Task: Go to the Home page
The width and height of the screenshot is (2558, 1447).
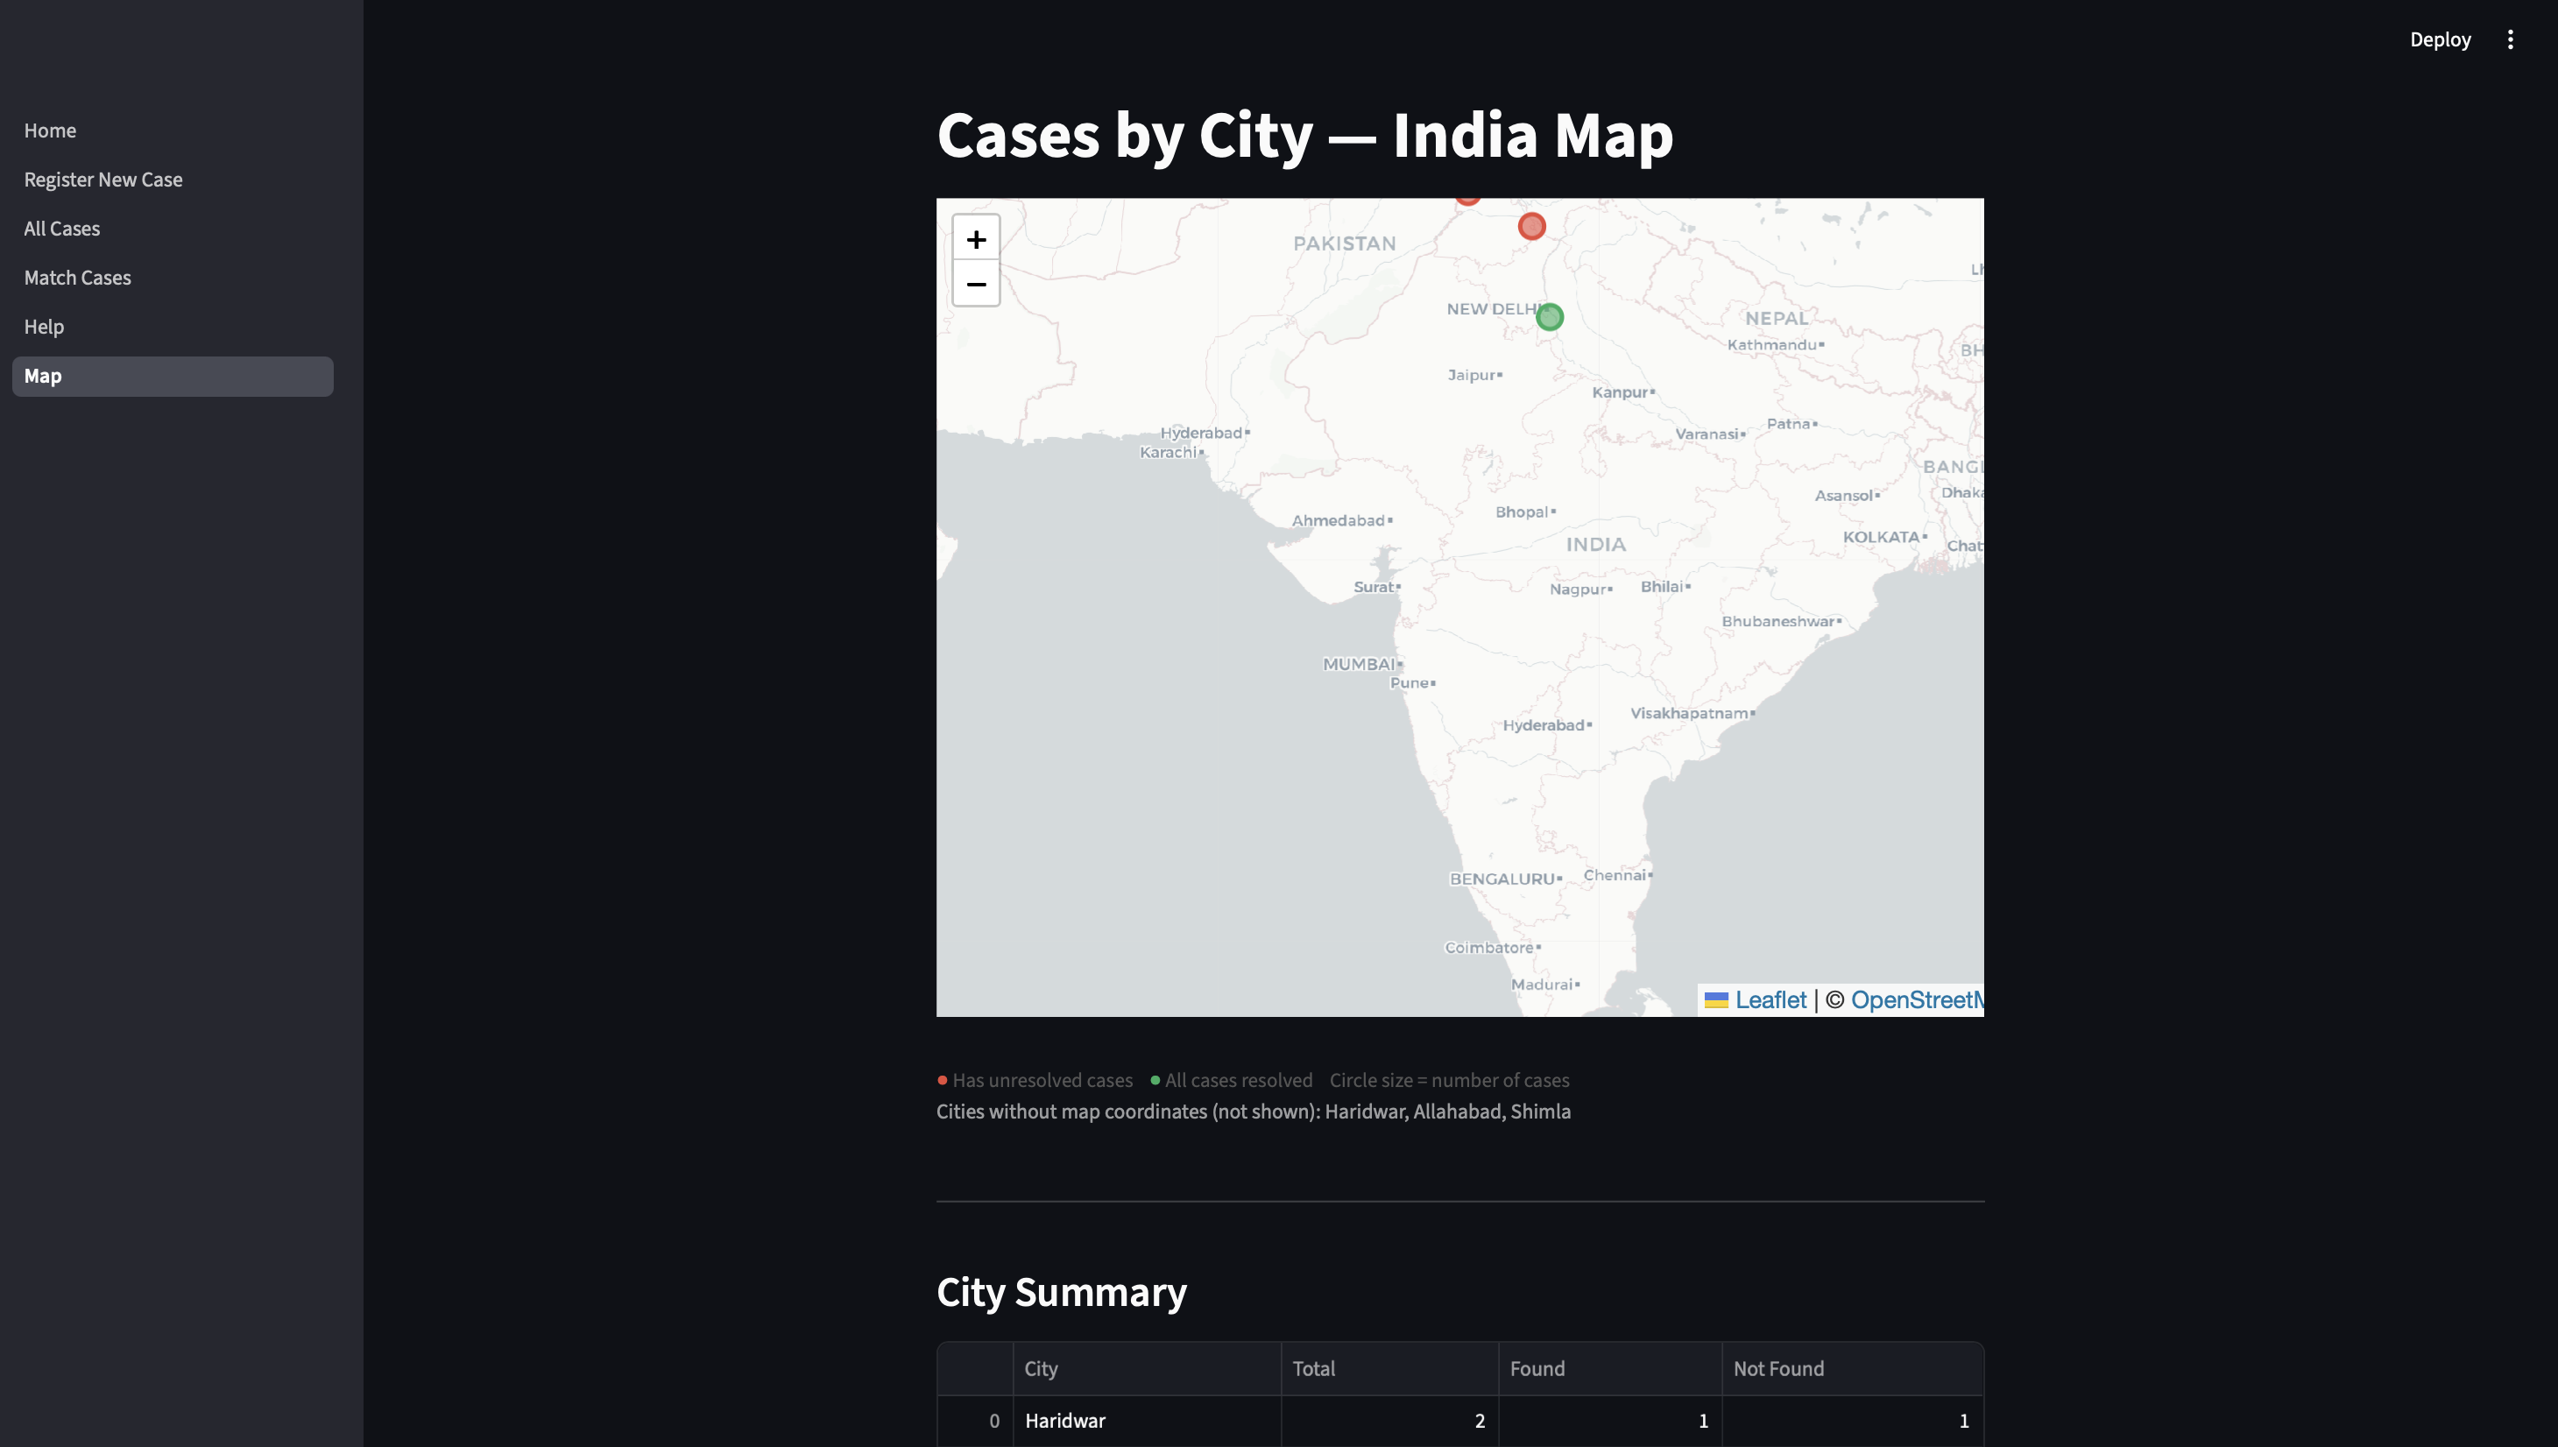Action: 50,131
